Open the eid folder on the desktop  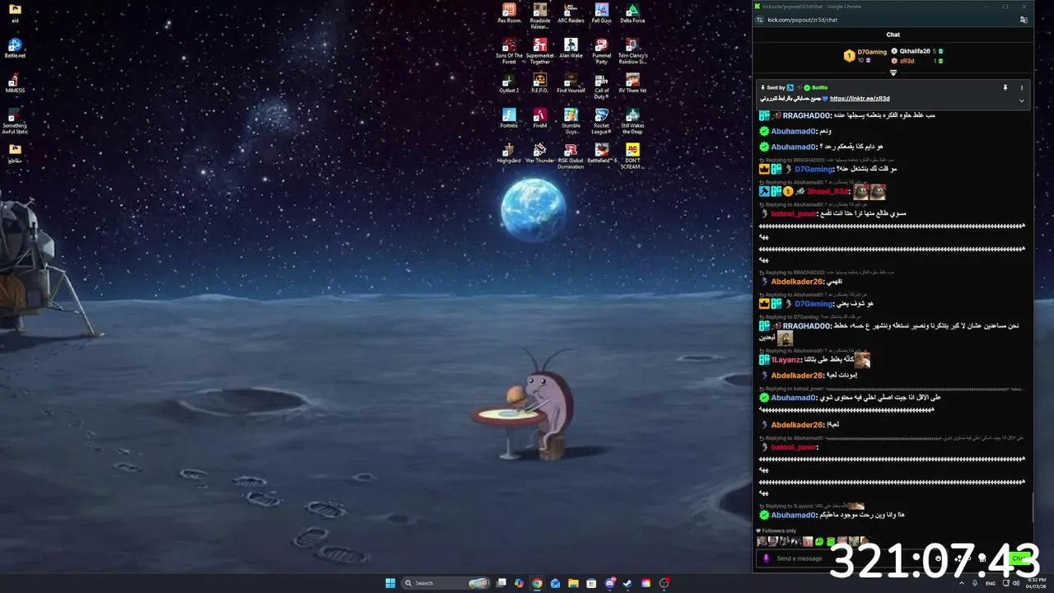pyautogui.click(x=15, y=13)
